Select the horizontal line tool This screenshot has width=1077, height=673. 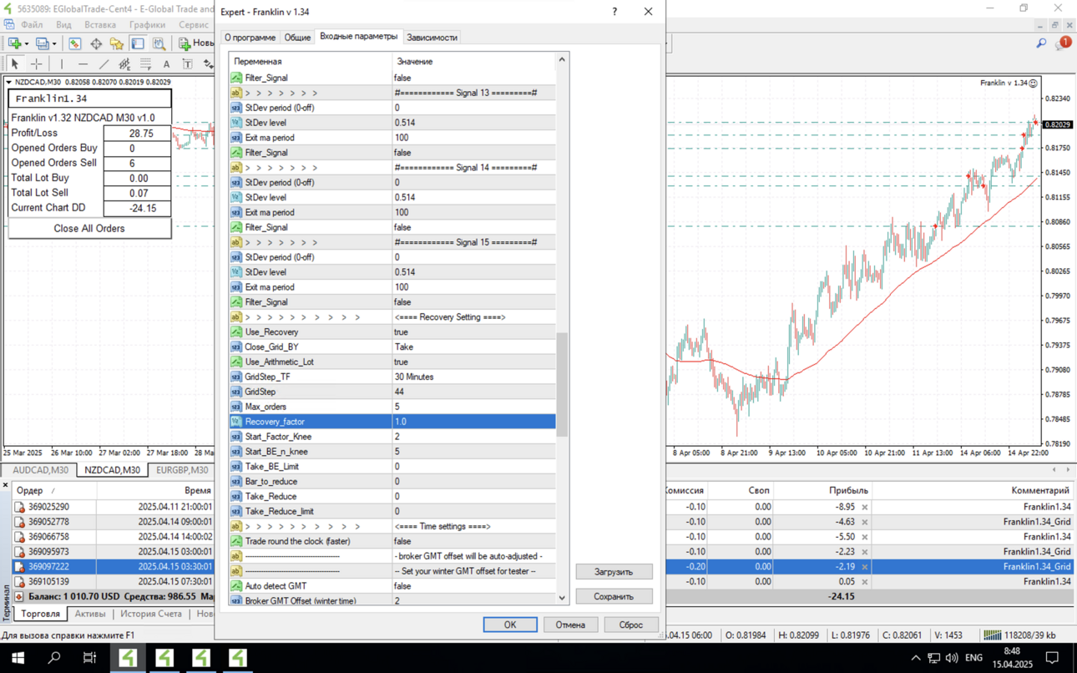coord(82,64)
